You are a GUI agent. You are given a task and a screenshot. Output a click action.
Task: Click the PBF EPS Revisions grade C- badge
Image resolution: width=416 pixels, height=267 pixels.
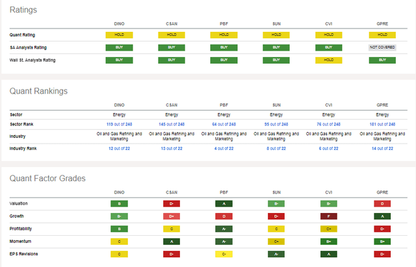tap(224, 254)
